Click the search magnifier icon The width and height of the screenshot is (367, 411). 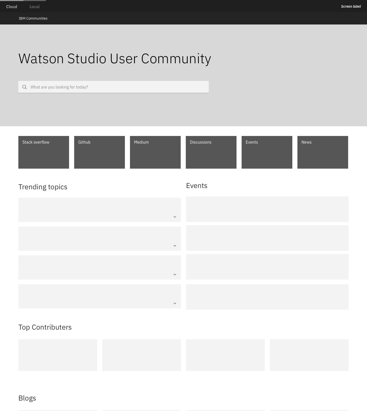click(24, 87)
